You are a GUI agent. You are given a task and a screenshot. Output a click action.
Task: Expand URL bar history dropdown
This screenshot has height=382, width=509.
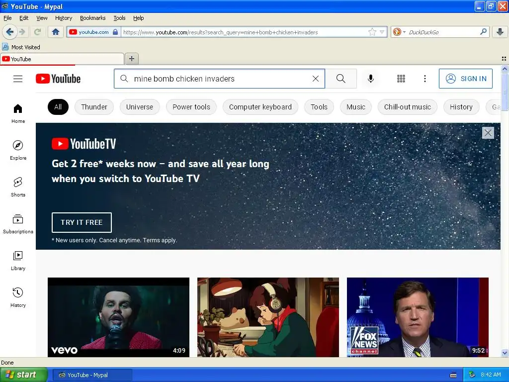pos(382,32)
